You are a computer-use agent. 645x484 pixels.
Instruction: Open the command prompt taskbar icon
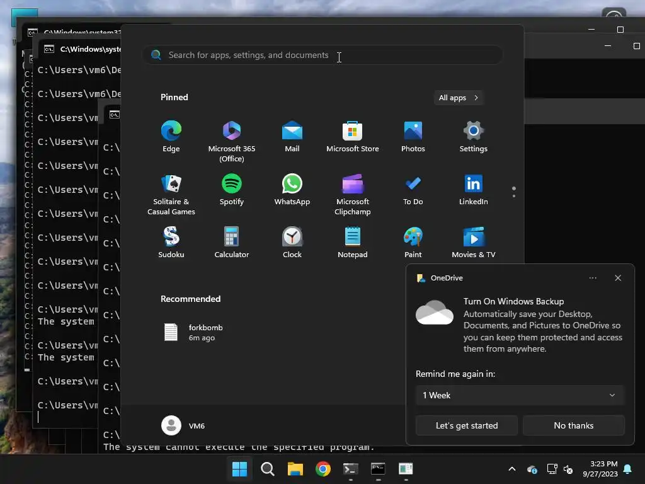pyautogui.click(x=378, y=469)
